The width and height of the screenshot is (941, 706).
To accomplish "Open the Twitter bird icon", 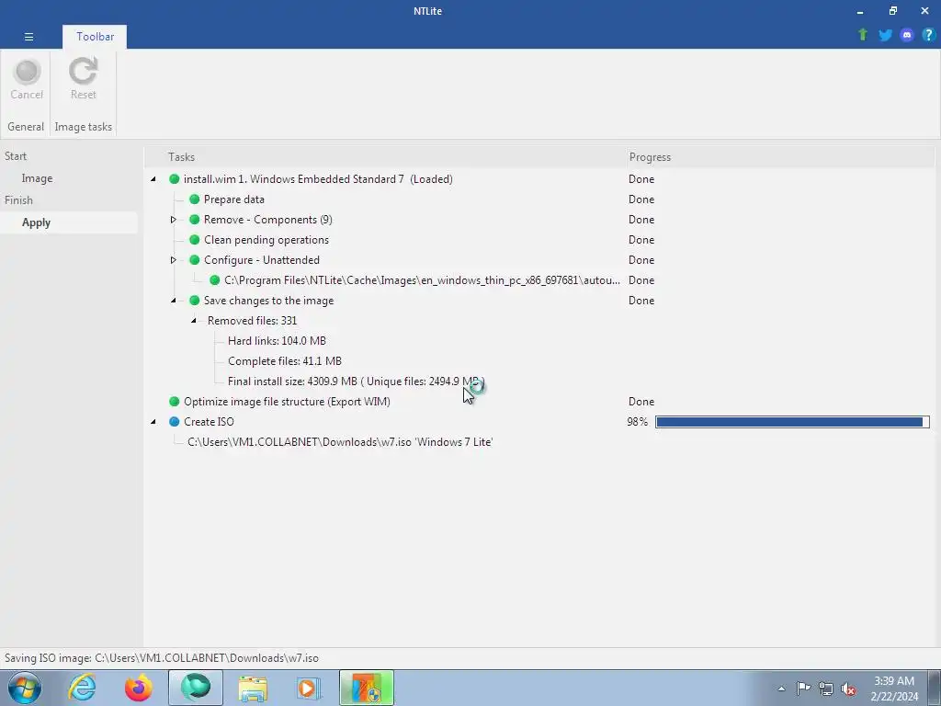I will (885, 35).
